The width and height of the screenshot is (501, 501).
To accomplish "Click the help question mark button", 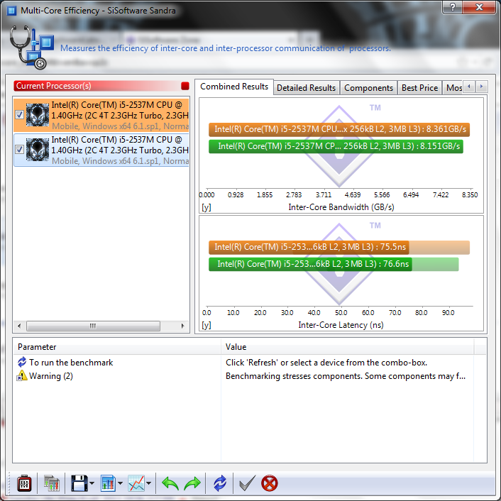I will click(x=453, y=7).
